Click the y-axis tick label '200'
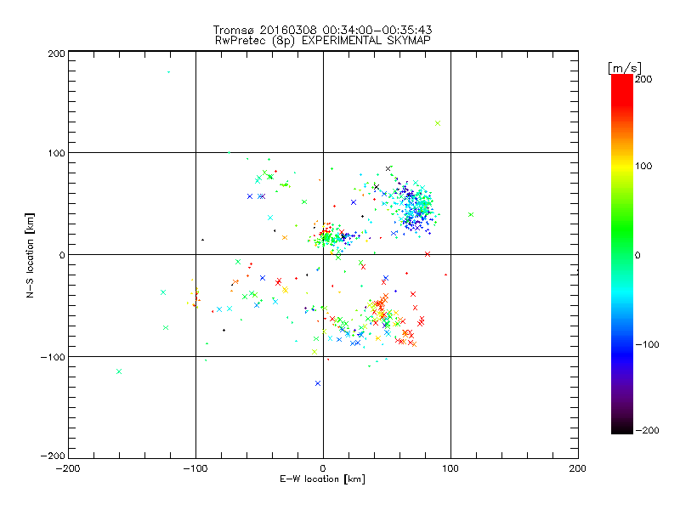680x510 pixels. pyautogui.click(x=56, y=54)
